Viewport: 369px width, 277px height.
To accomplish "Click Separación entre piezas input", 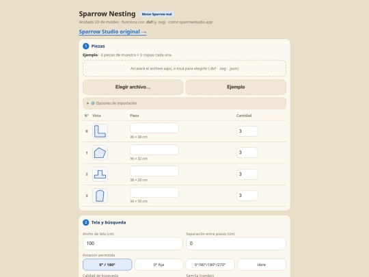I will [x=236, y=243].
